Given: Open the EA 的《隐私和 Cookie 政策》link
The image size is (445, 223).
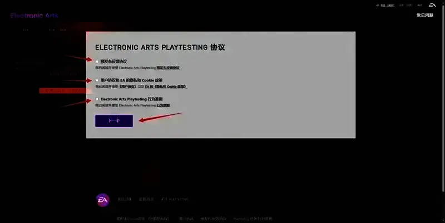Looking at the screenshot, I should (x=166, y=87).
